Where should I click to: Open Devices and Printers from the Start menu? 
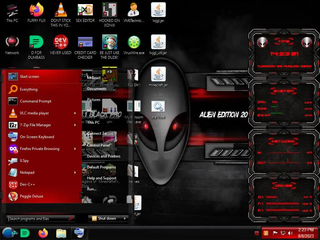click(104, 156)
